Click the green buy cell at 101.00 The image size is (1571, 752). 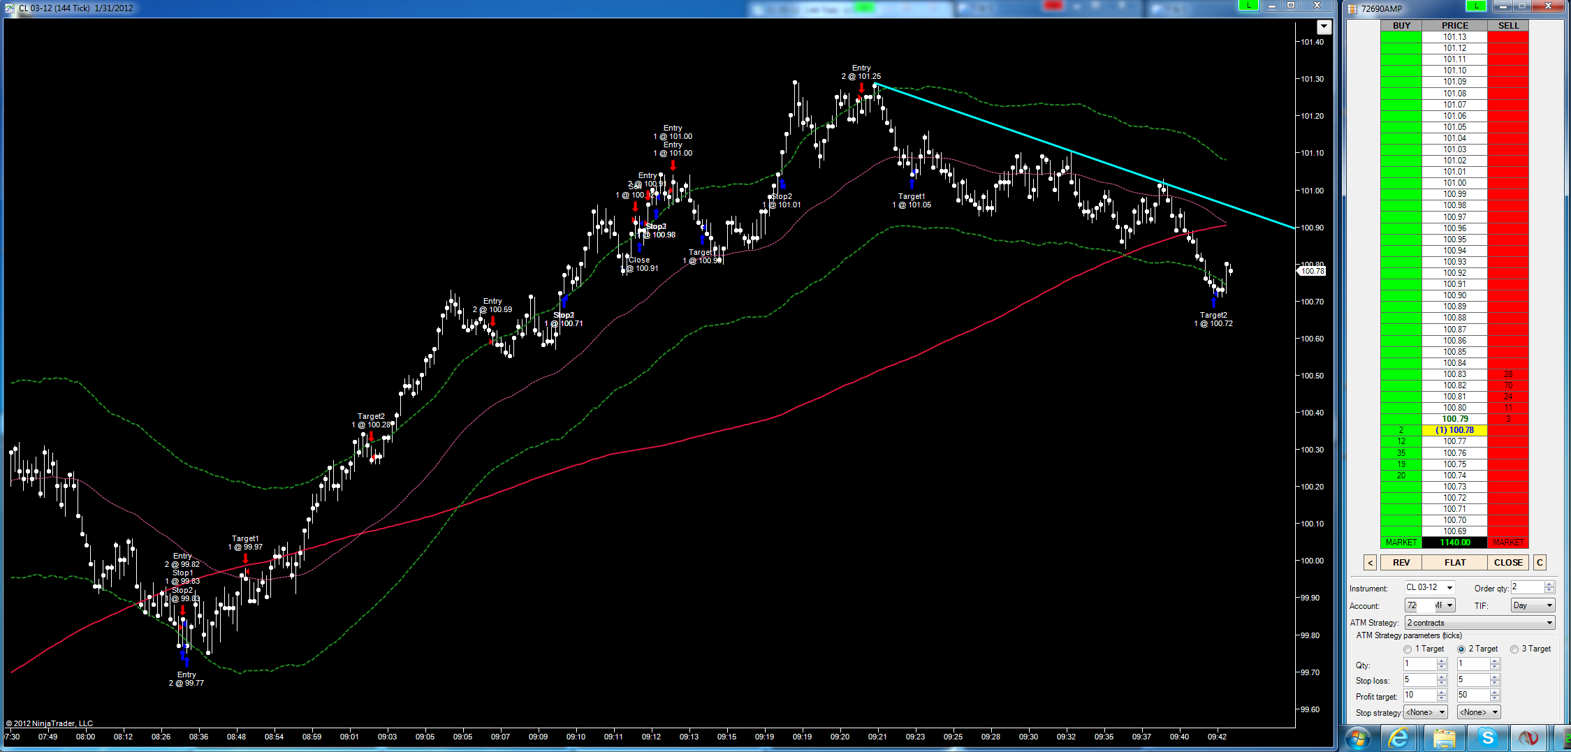coord(1401,183)
